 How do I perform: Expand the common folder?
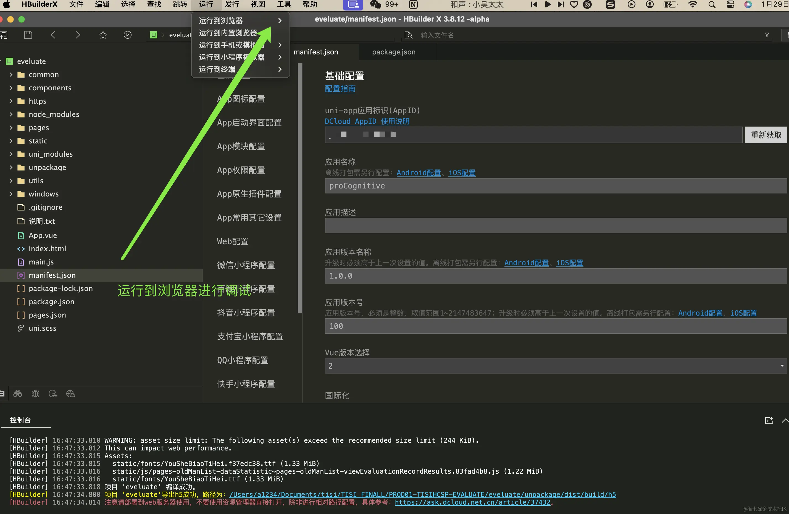coord(11,75)
